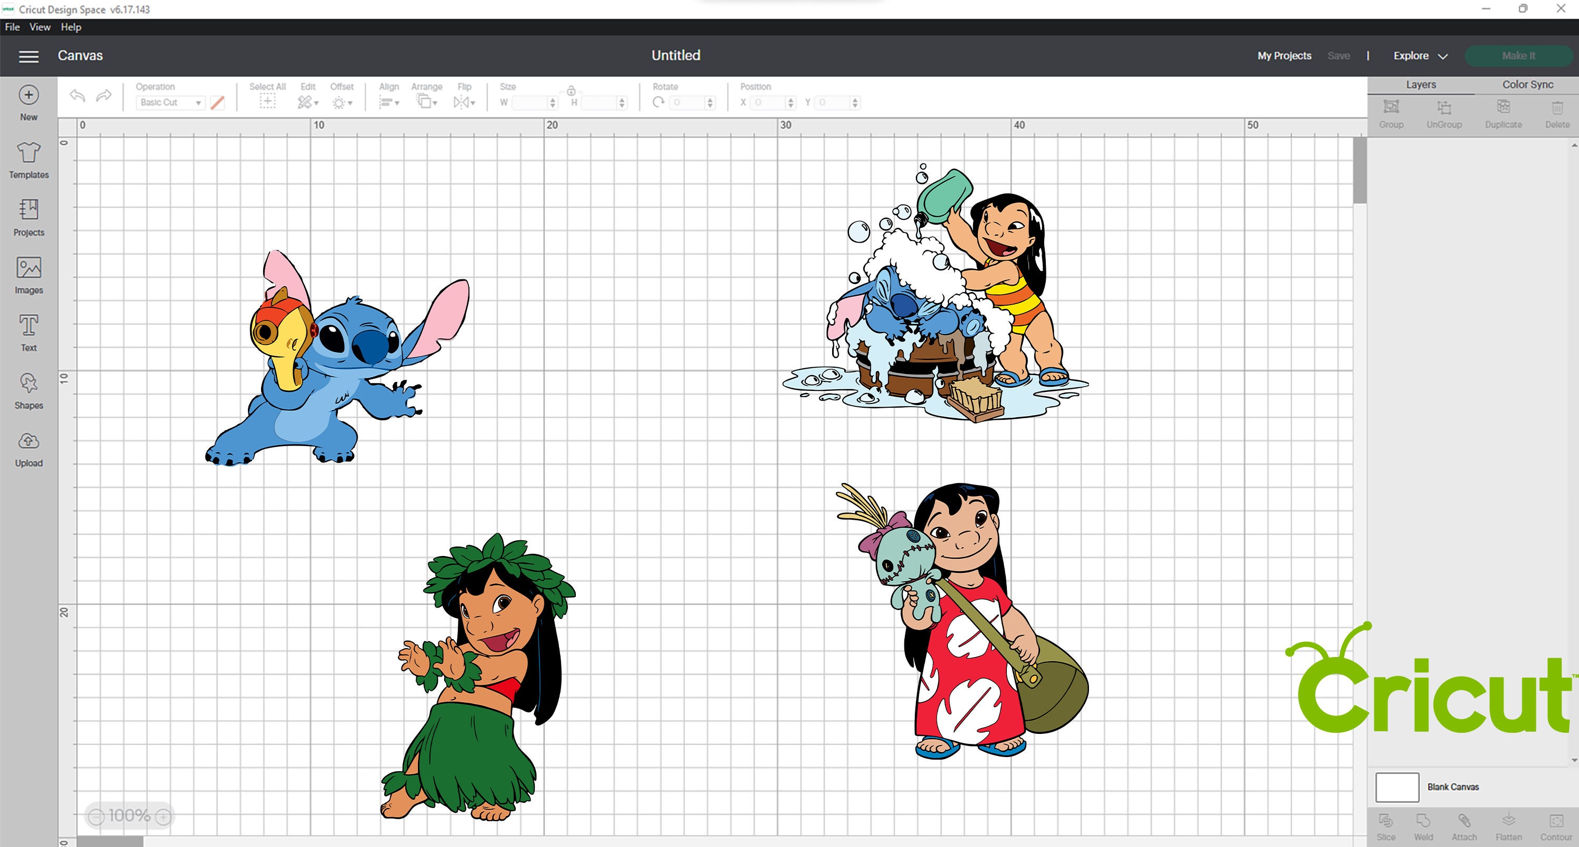Click the Position Y stepper arrows
This screenshot has width=1579, height=847.
pos(855,103)
